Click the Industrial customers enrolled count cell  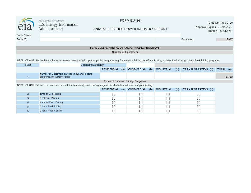(x=167, y=76)
